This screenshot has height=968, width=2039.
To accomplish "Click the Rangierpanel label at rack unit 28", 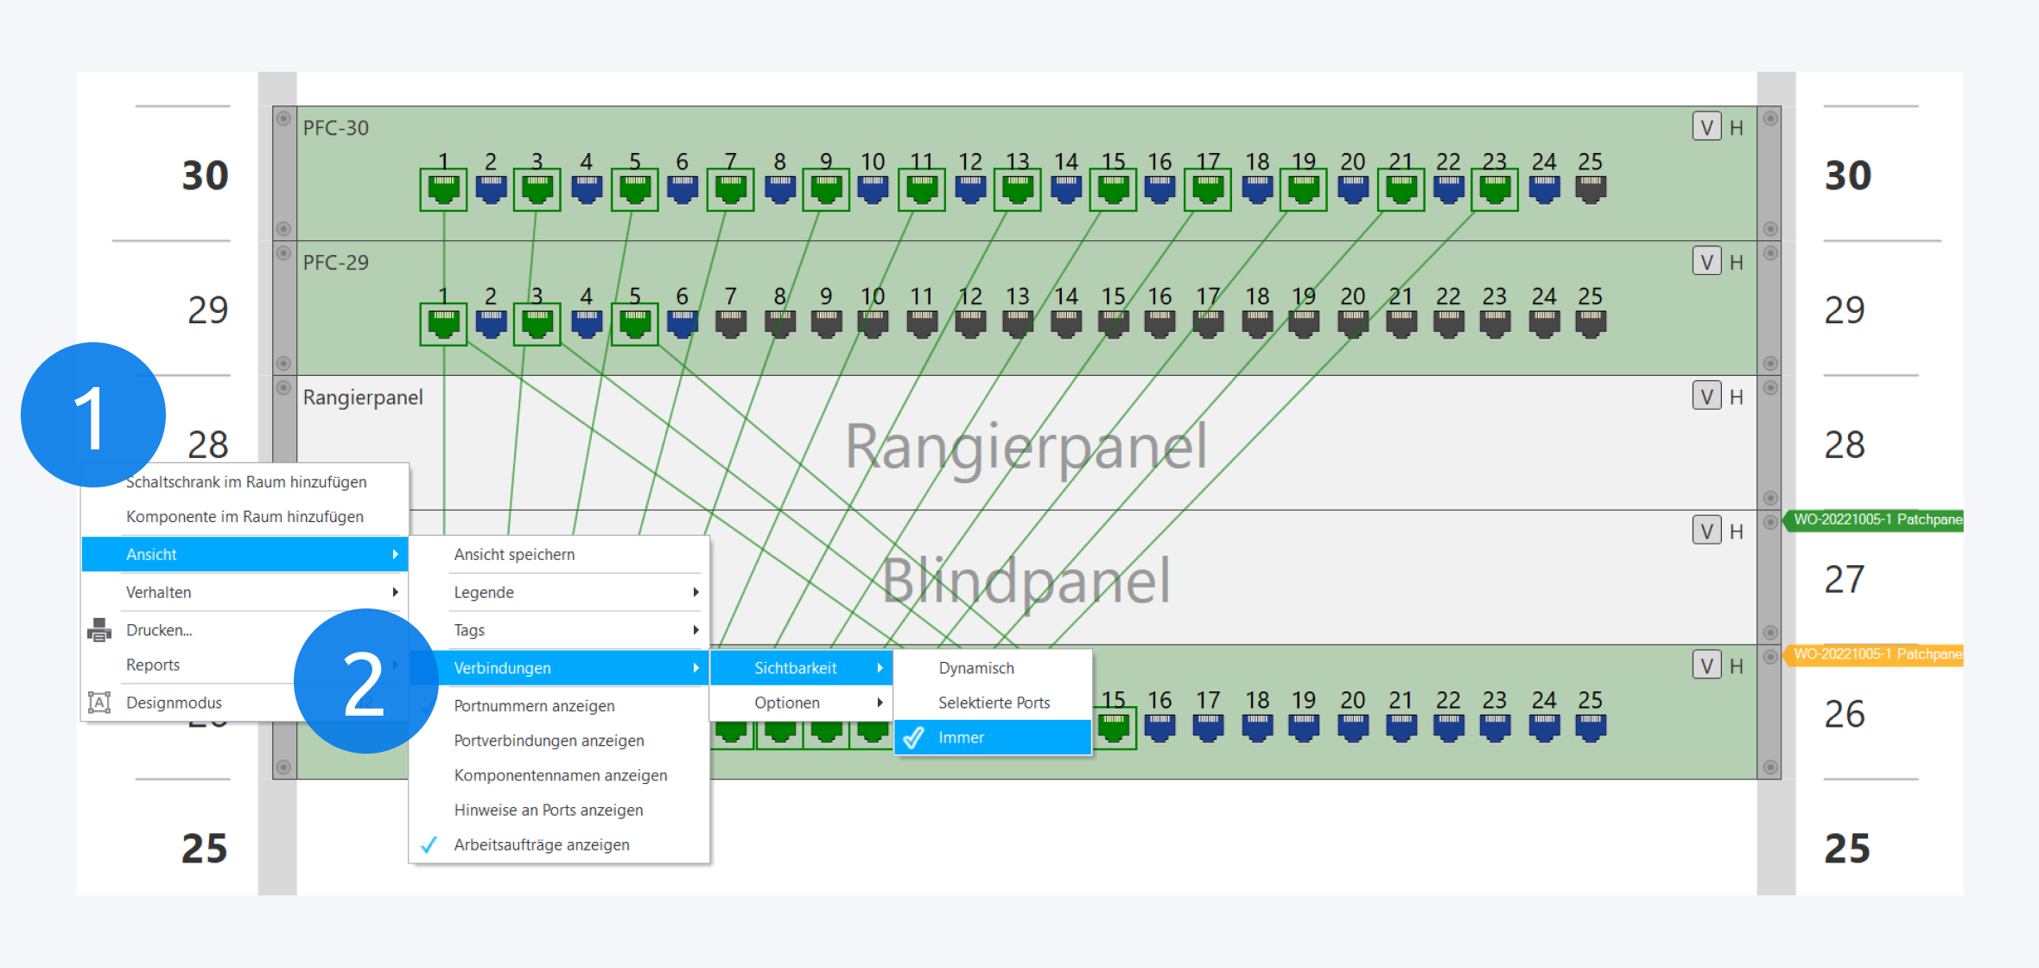I will [363, 398].
